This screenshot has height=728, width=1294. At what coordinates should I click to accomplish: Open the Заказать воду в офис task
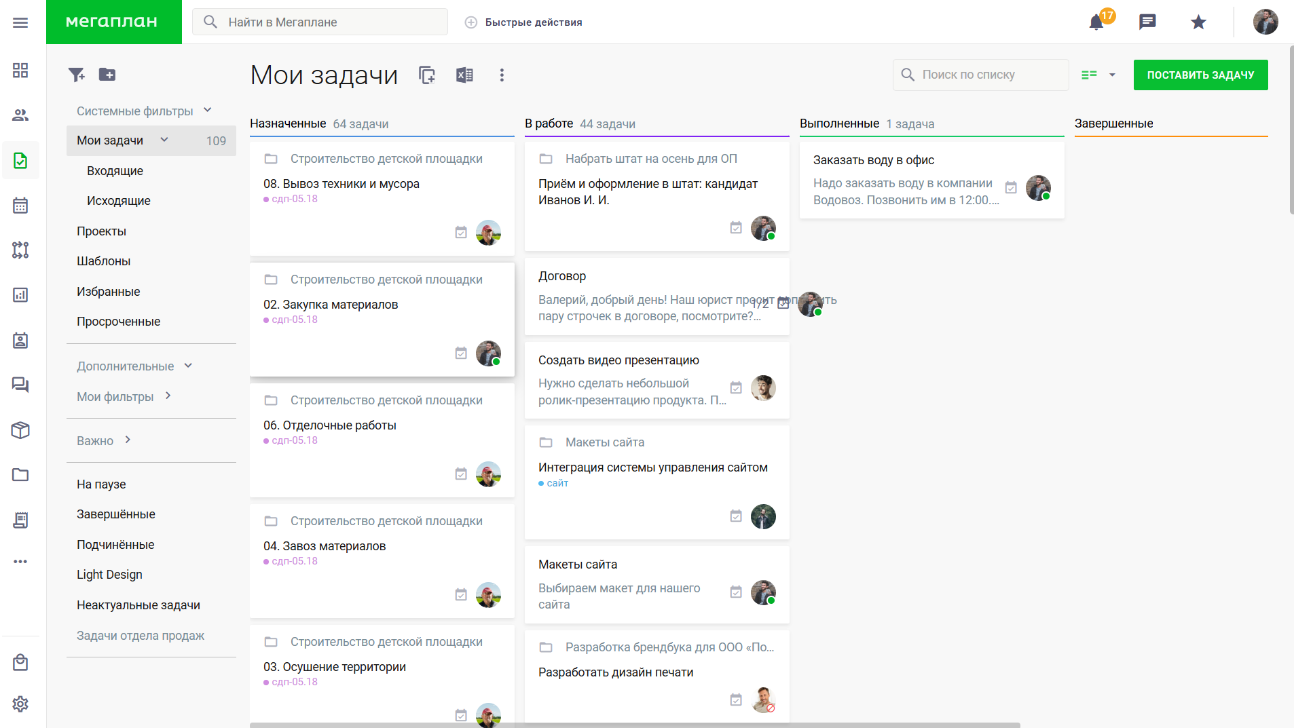(x=874, y=160)
